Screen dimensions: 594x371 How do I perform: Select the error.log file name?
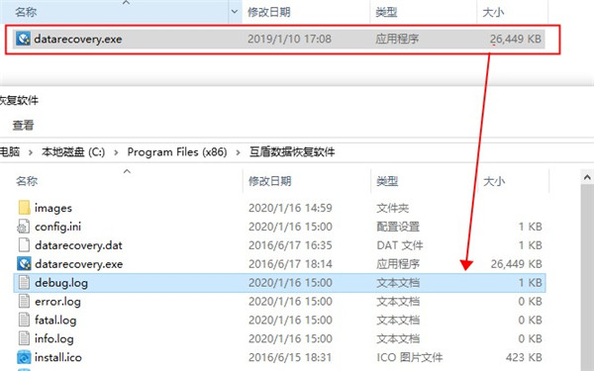point(57,302)
